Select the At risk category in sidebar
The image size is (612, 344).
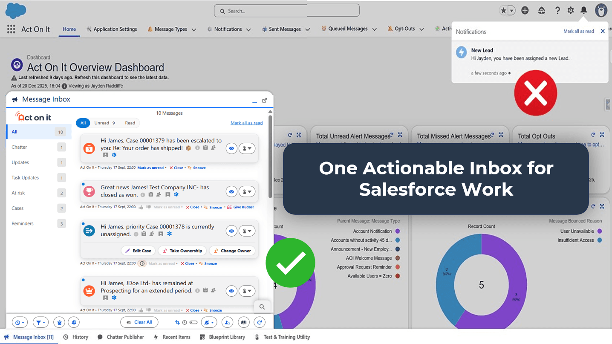38,193
